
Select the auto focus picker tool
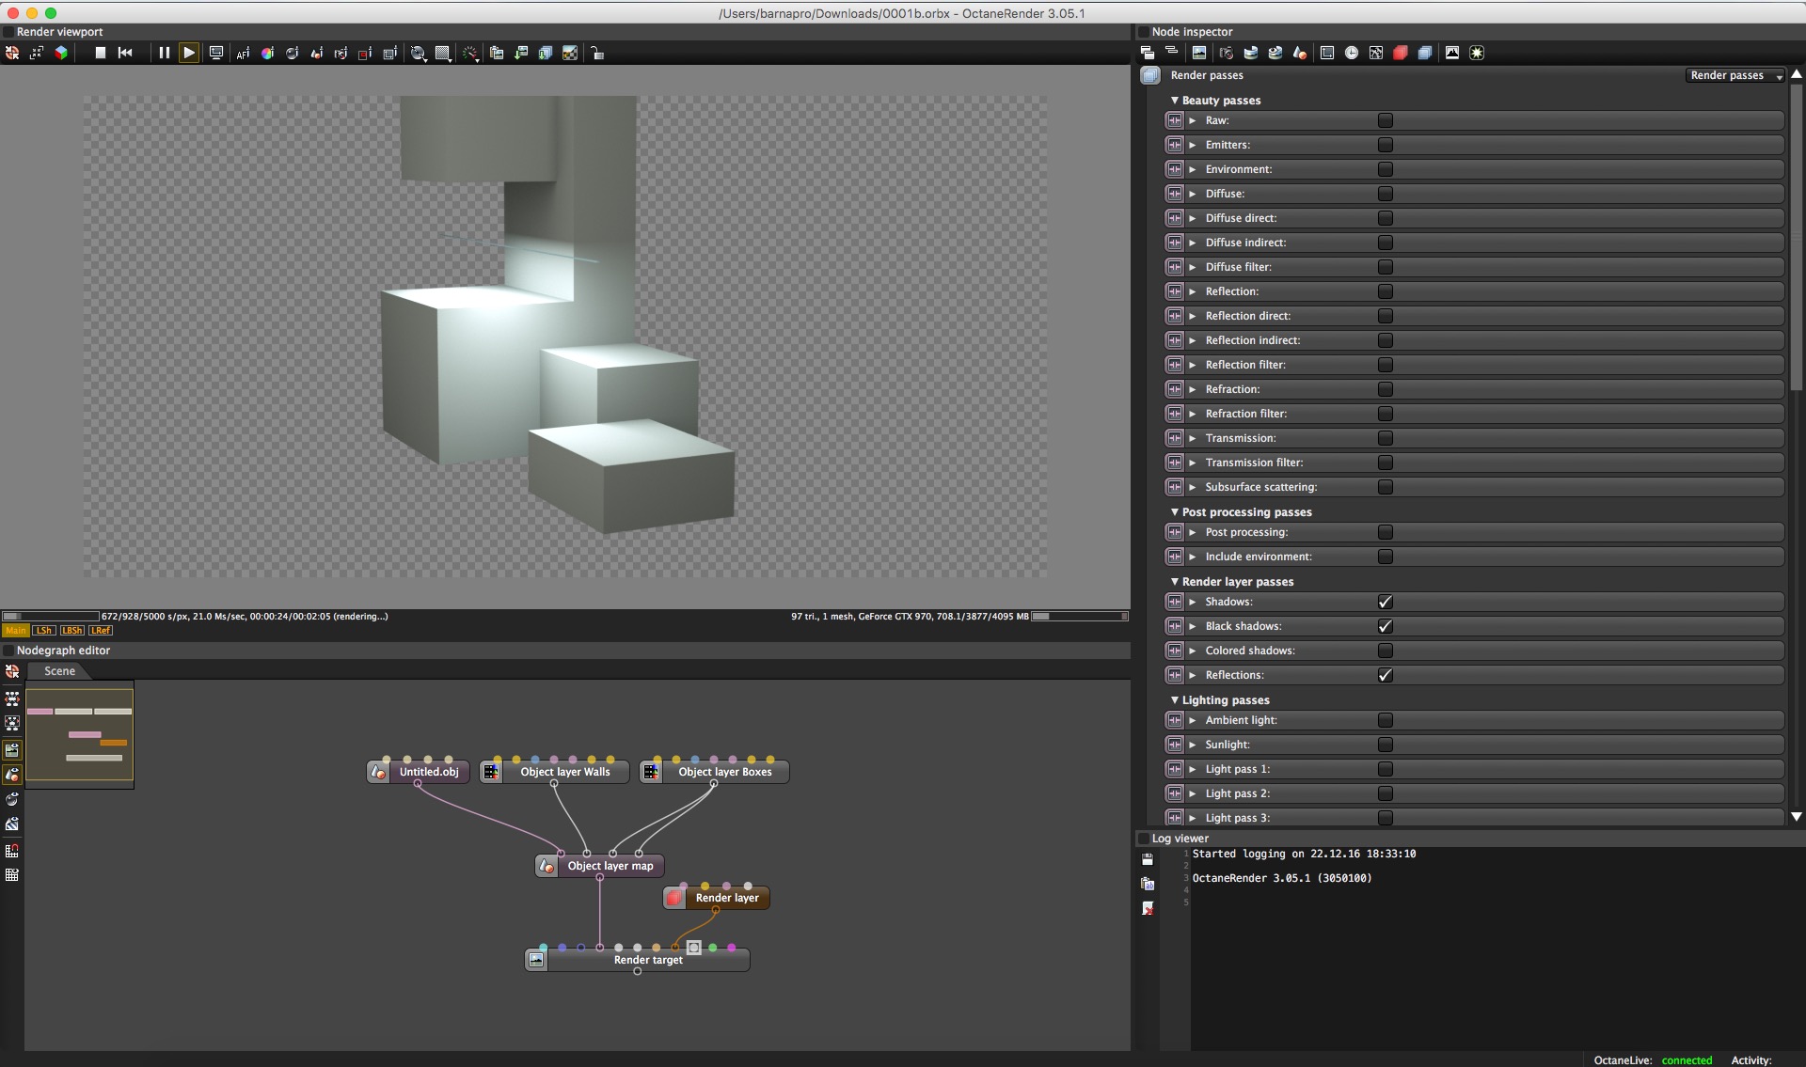pos(243,54)
